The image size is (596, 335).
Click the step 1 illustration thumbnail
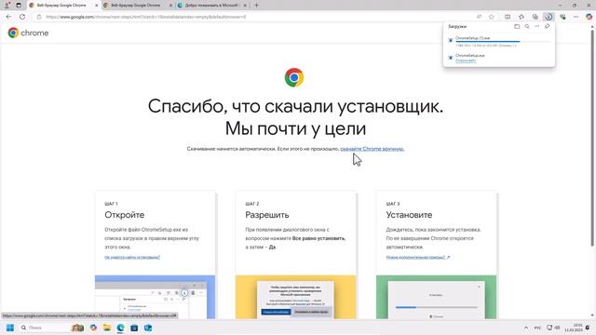(x=156, y=297)
